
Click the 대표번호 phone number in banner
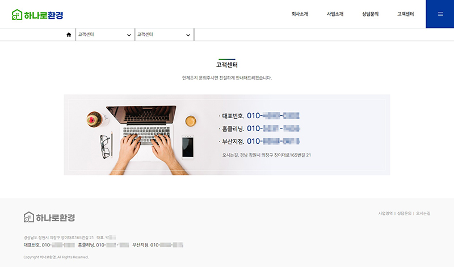point(273,116)
